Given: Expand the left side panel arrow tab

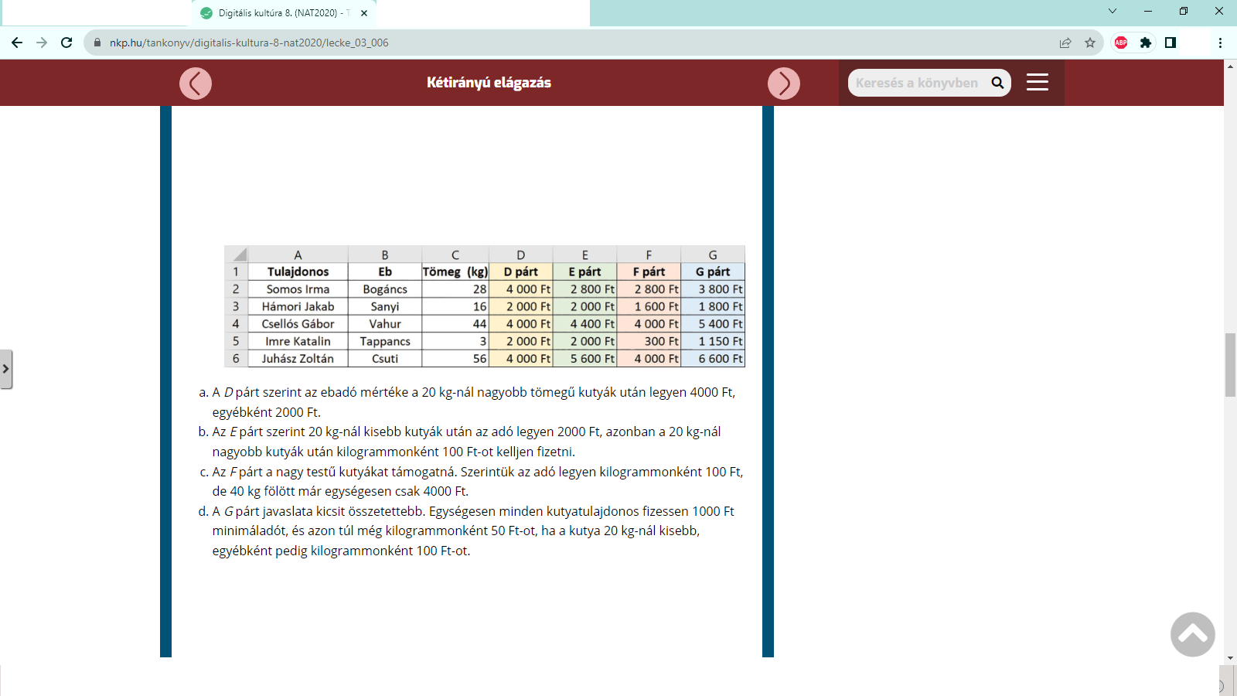Looking at the screenshot, I should 6,369.
